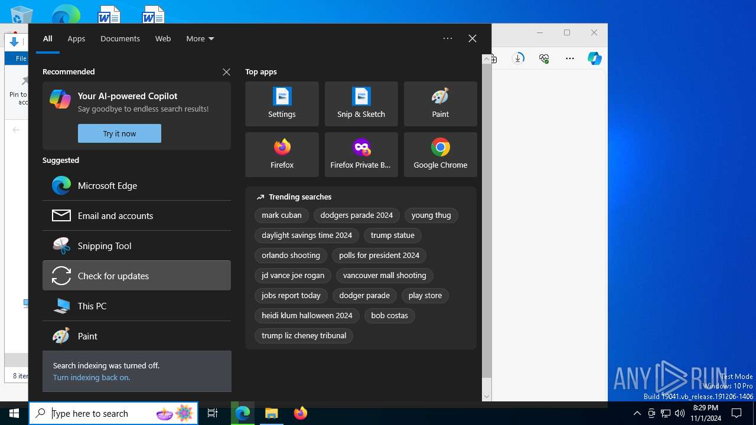The height and width of the screenshot is (425, 756).
Task: Launch Google Chrome tile
Action: [x=440, y=155]
